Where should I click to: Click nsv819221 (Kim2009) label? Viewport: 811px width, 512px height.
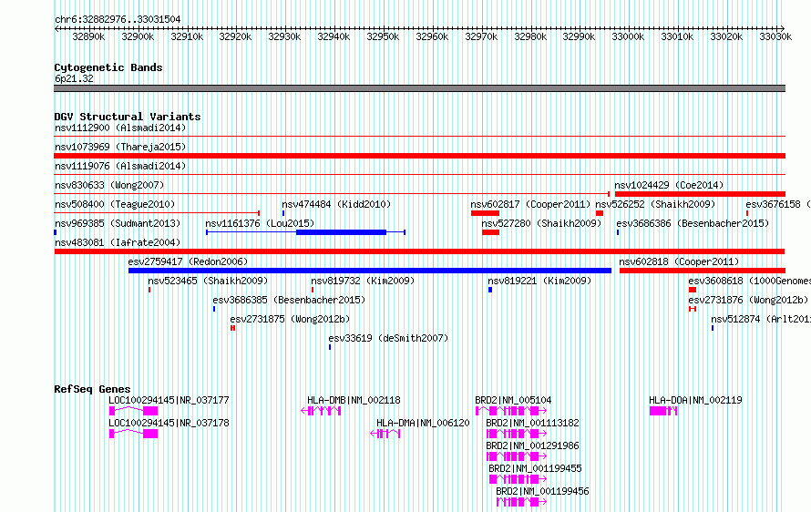539,281
